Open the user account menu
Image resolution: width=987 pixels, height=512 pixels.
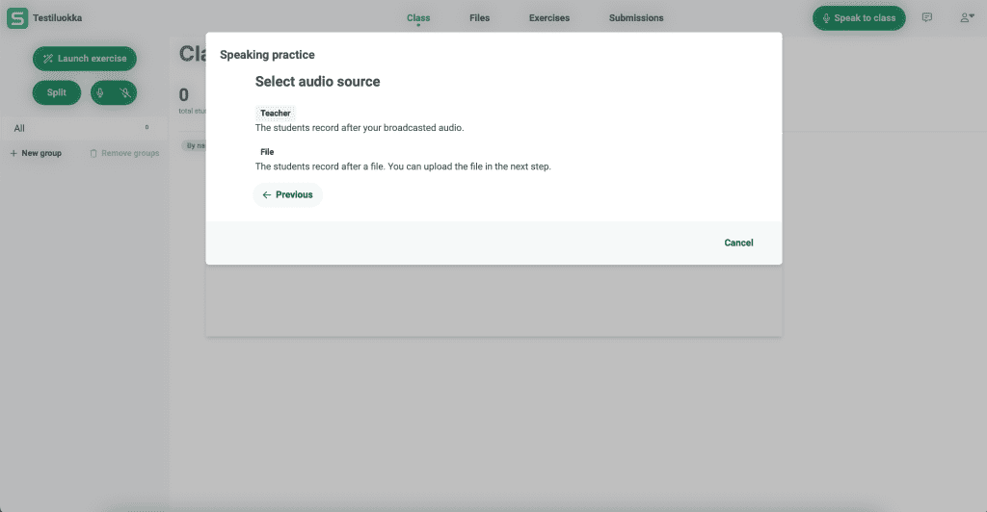click(x=966, y=17)
